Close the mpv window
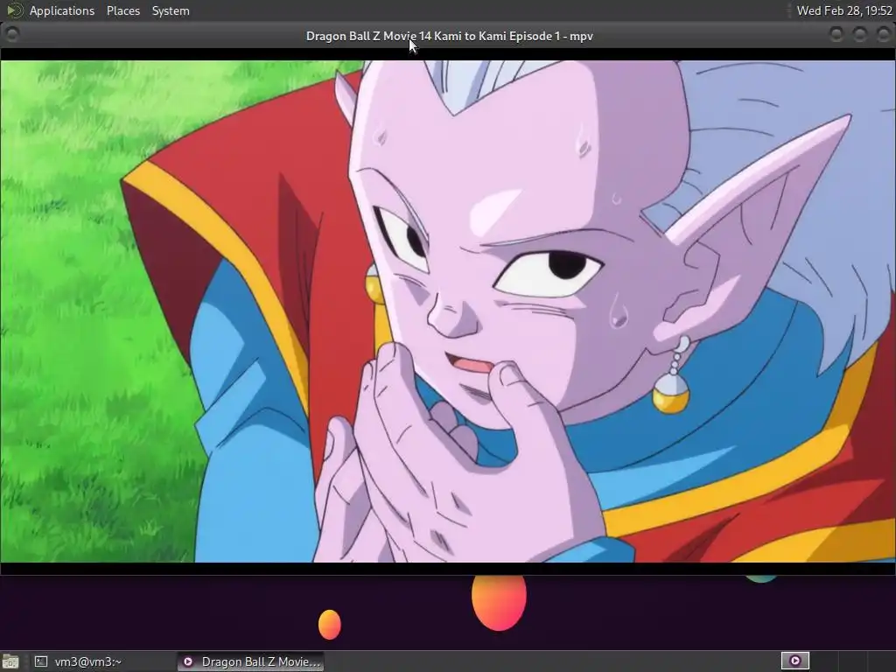This screenshot has height=672, width=896. tap(884, 35)
